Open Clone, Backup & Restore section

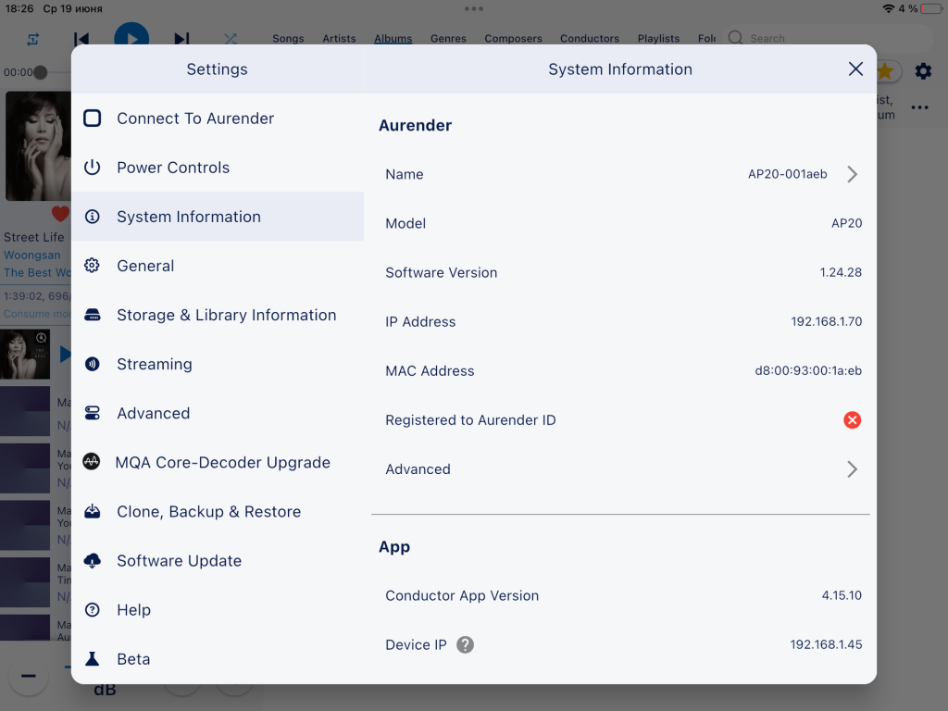(x=218, y=511)
